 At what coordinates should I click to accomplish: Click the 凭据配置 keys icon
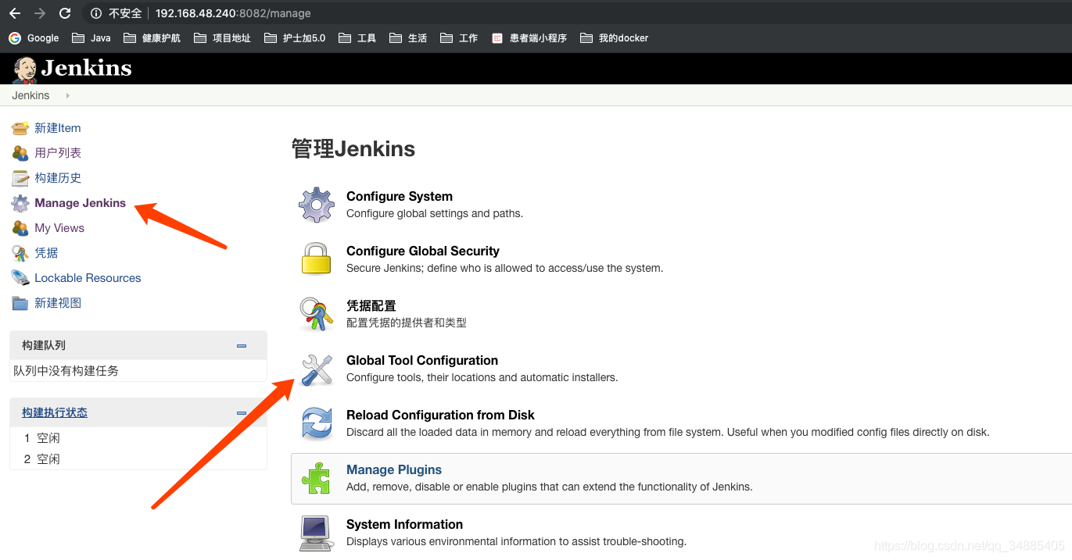(x=317, y=314)
